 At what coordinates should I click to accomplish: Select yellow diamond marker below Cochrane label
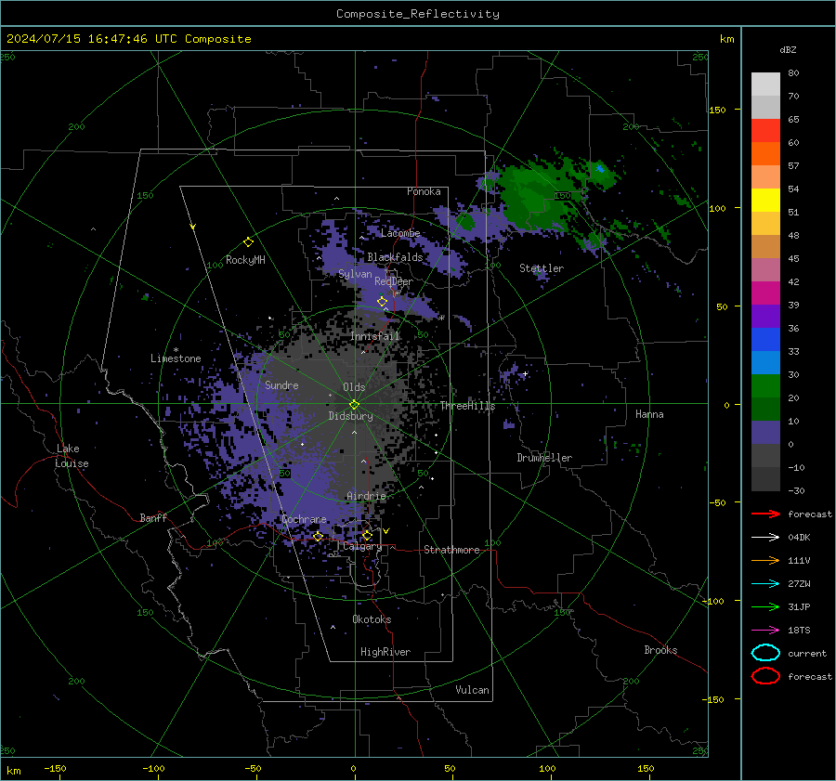318,536
